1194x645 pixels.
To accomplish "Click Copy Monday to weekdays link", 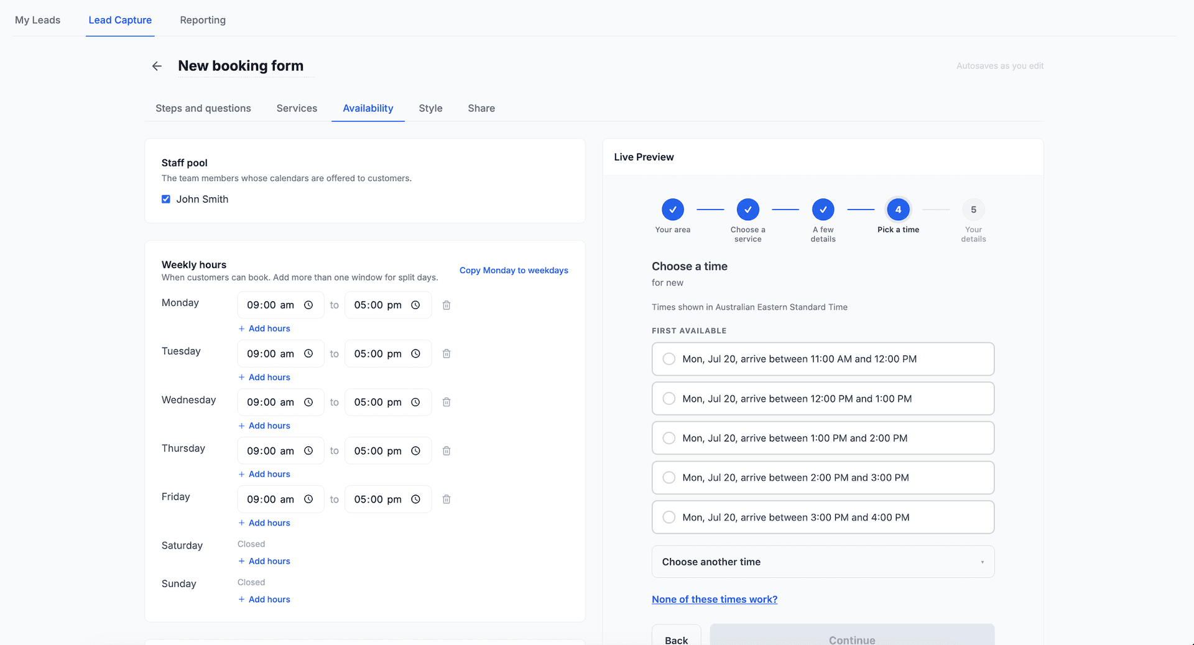I will 514,271.
